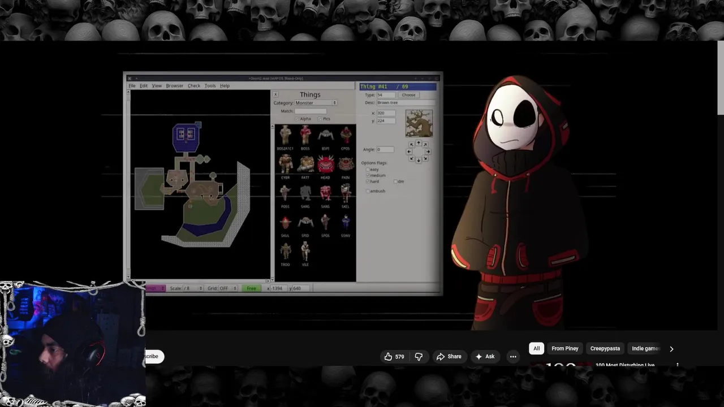Click the Choose button
This screenshot has width=724, height=407.
pos(408,95)
